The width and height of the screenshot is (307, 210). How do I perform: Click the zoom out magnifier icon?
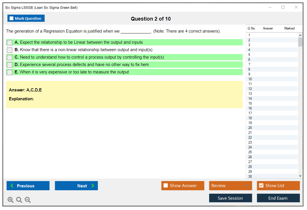28,200
